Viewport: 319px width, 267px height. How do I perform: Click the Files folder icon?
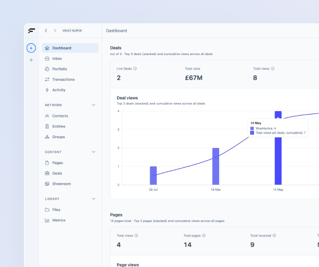coord(47,210)
